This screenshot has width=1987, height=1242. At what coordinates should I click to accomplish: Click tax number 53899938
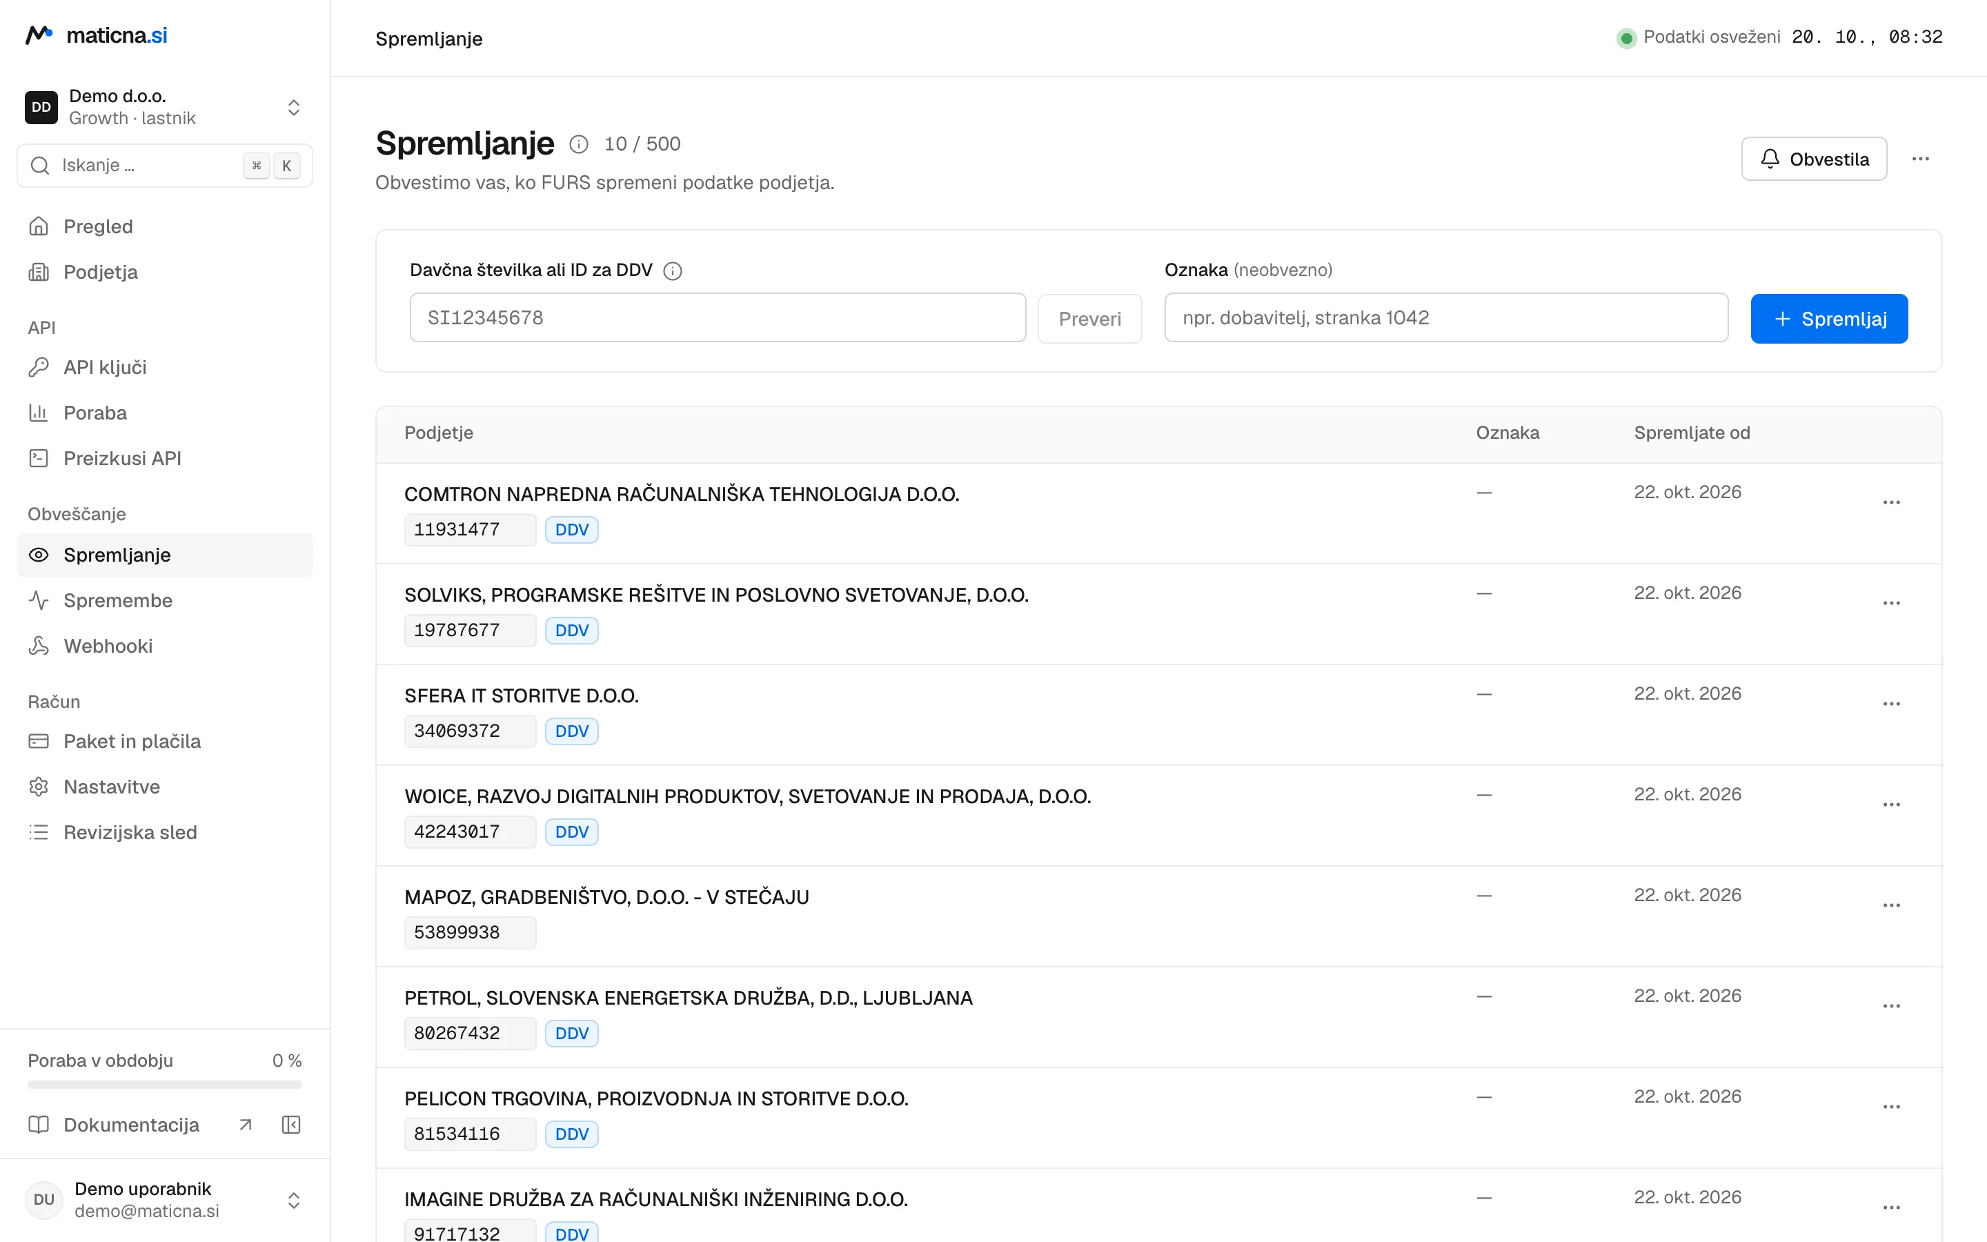tap(470, 932)
